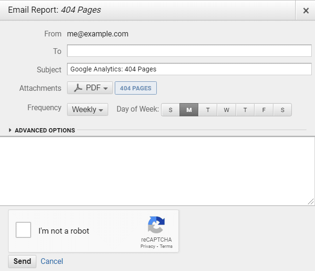Select Friday (F) day toggle

click(x=264, y=110)
